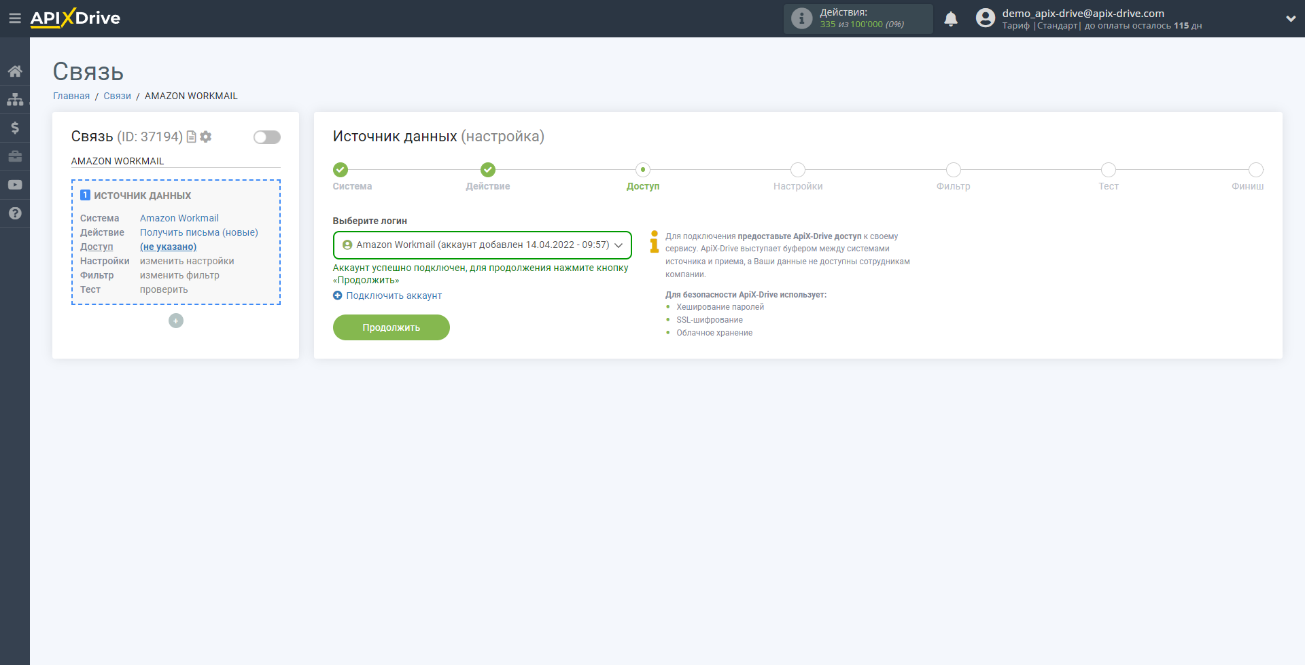Screen dimensions: 1305x665
Task: Open connection settings gear icon
Action: pos(206,137)
